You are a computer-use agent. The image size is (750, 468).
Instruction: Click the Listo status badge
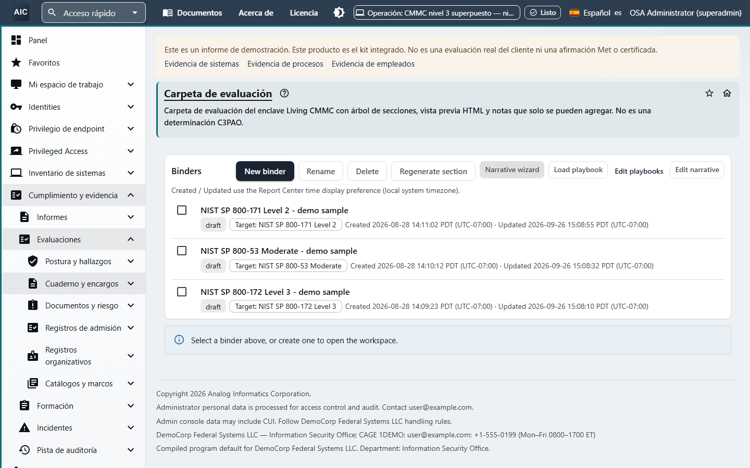click(x=543, y=12)
